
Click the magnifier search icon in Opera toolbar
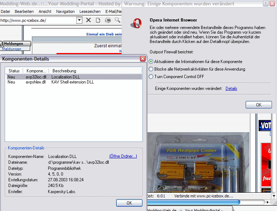(118, 20)
